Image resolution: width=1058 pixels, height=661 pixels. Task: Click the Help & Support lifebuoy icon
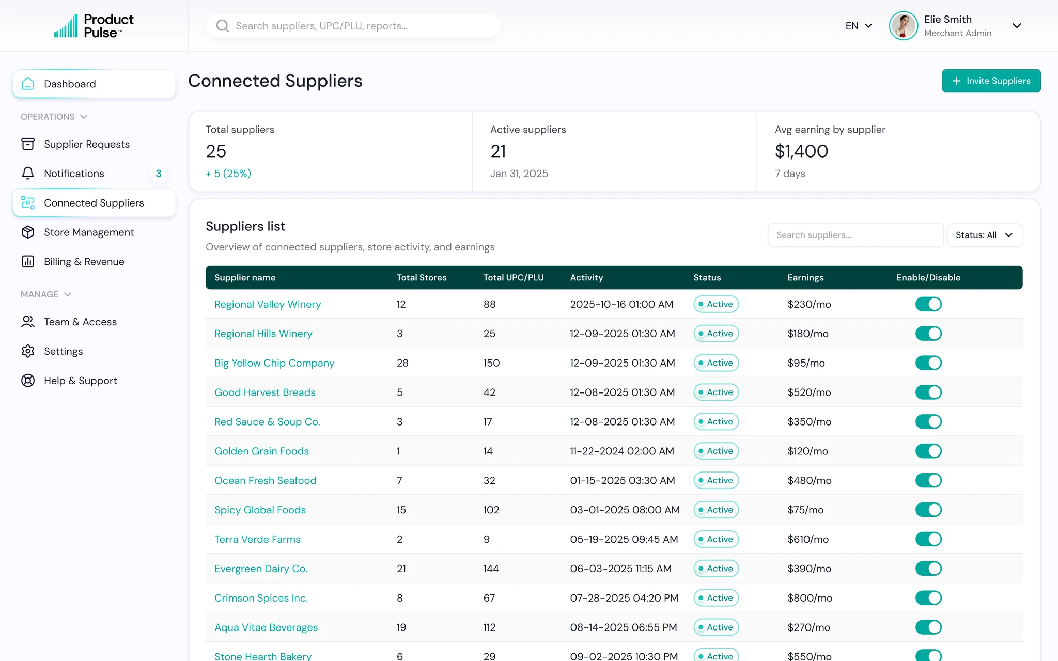(x=28, y=381)
